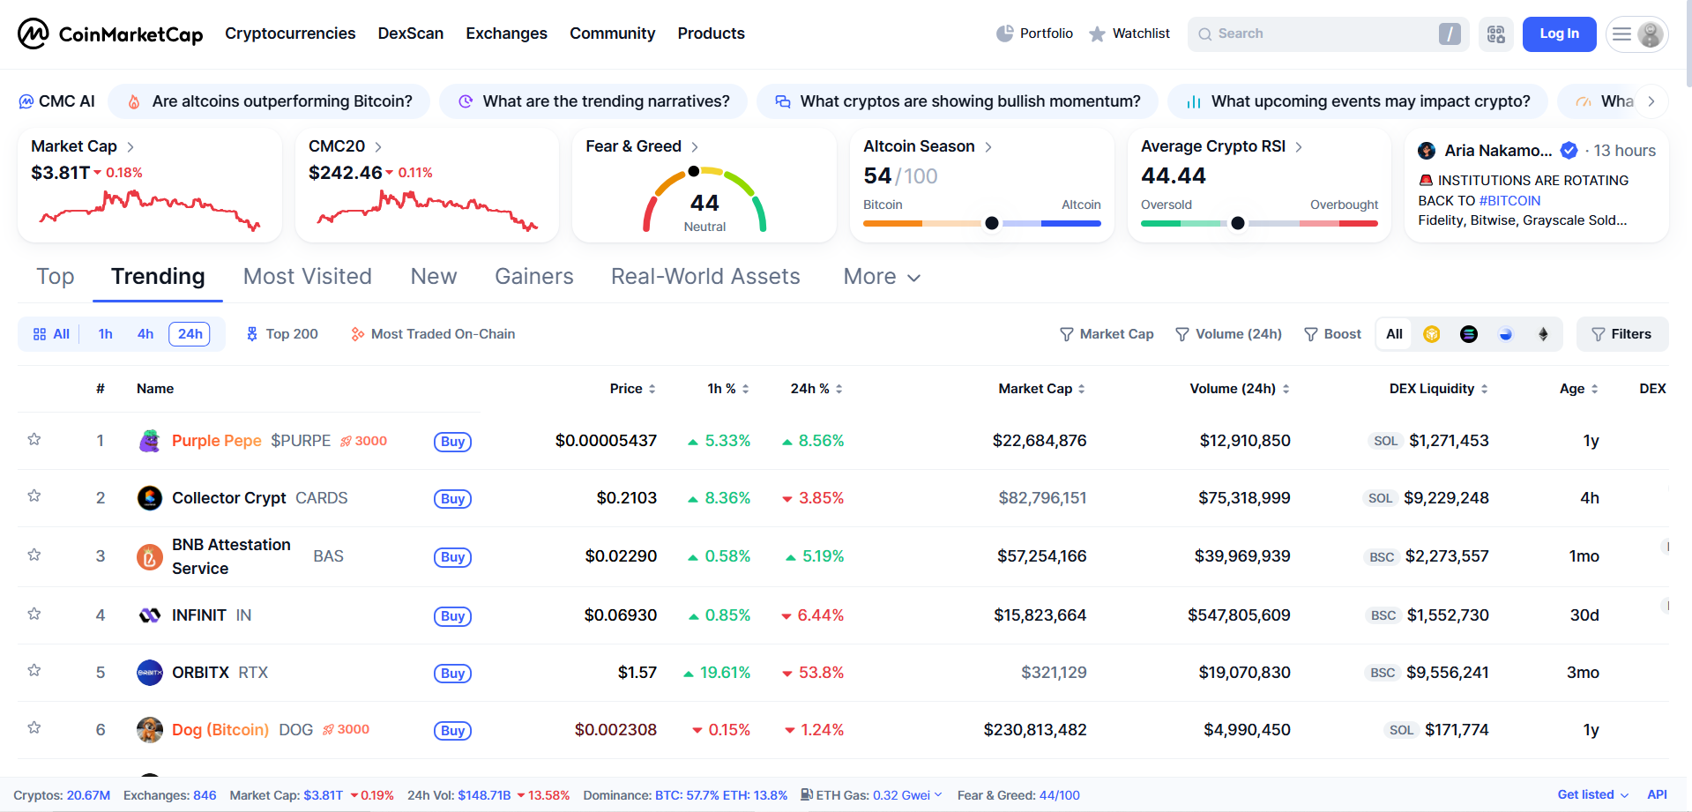Star Collector Crypt to watchlist
The height and width of the screenshot is (812, 1692).
(x=34, y=495)
